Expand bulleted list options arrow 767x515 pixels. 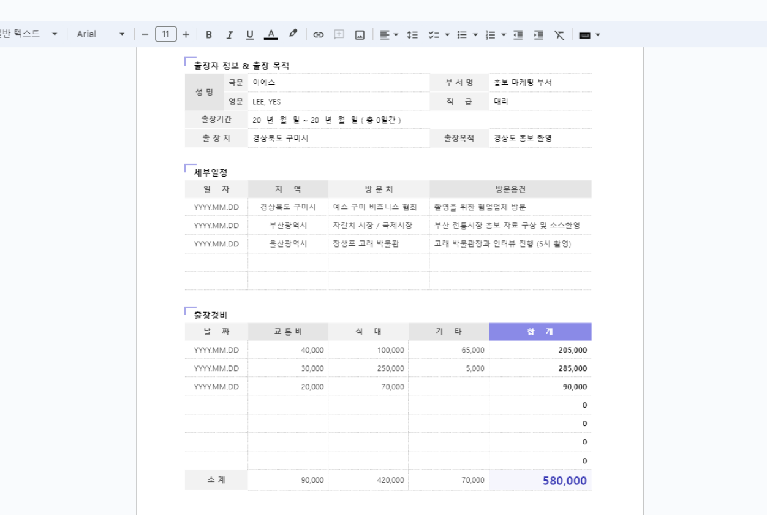click(x=475, y=34)
